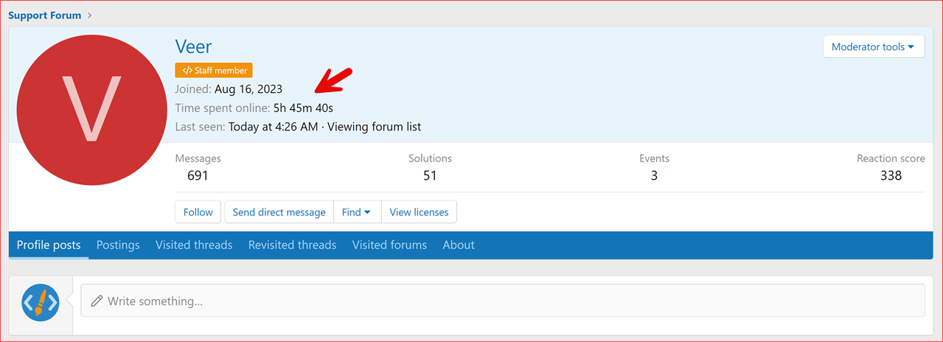Show the Visited forums tab
Image resolution: width=943 pixels, height=342 pixels.
(389, 245)
